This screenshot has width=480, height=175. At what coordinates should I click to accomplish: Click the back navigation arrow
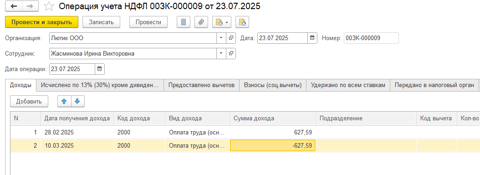[14, 6]
